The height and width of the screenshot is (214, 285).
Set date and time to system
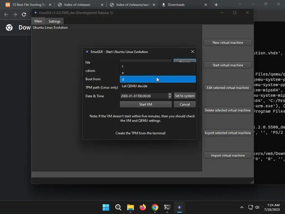coord(185,96)
